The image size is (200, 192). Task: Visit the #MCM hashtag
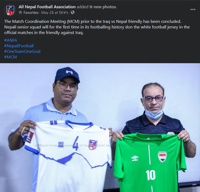11,57
